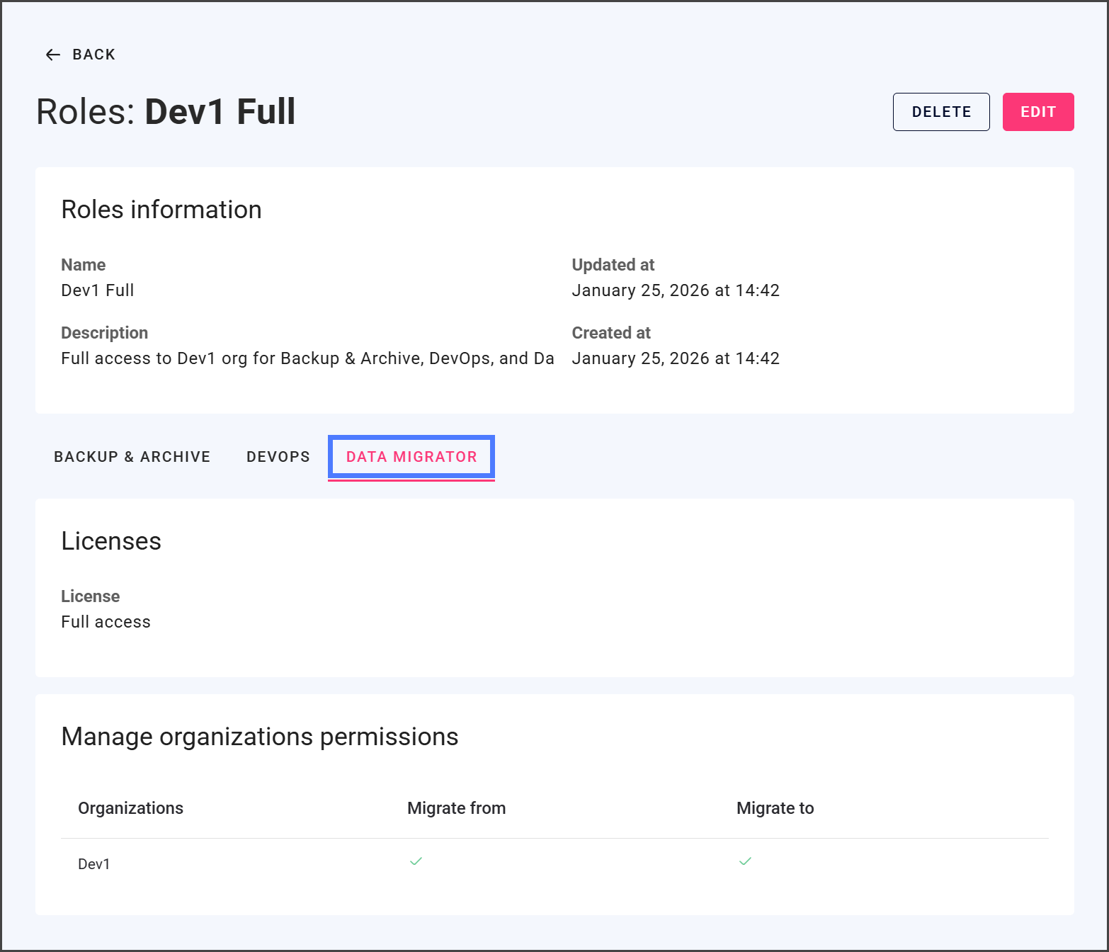
Task: Select the Data Migrator tab
Action: click(x=411, y=457)
